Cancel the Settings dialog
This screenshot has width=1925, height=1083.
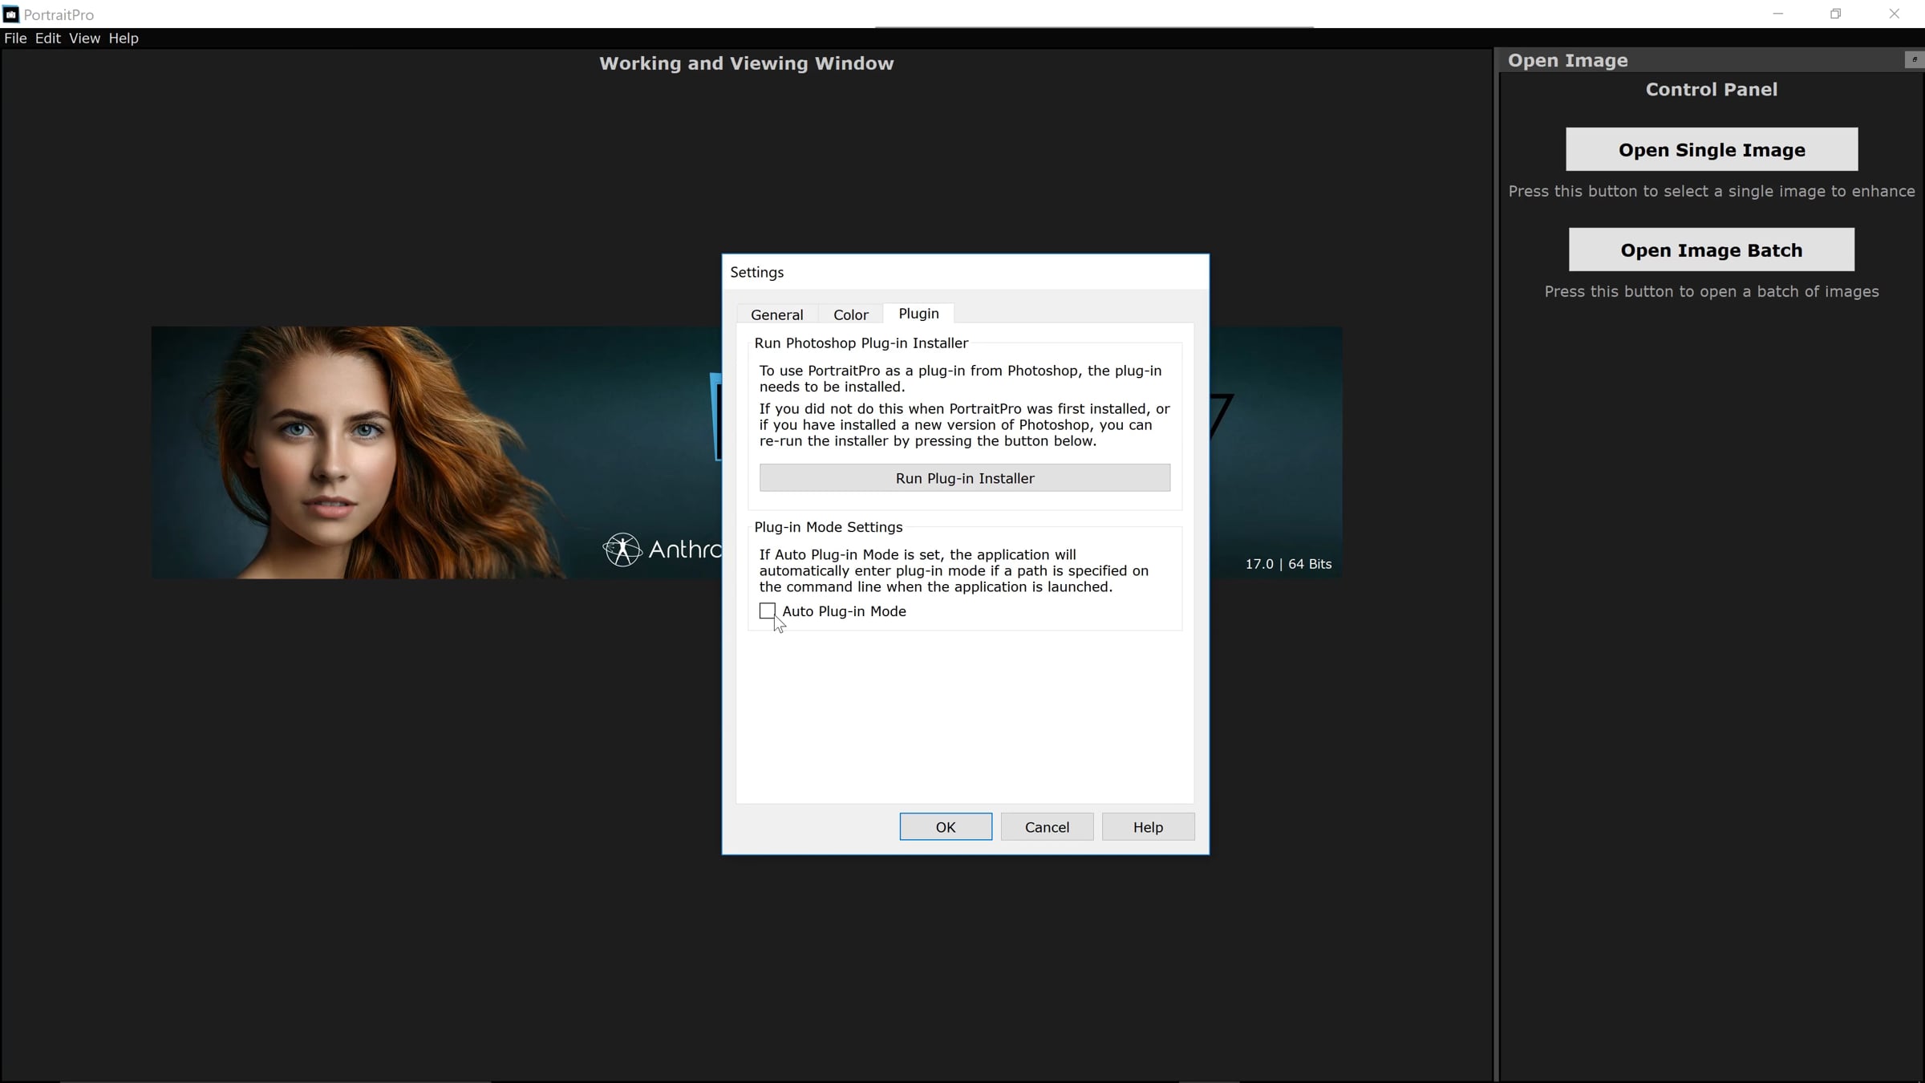click(1047, 827)
